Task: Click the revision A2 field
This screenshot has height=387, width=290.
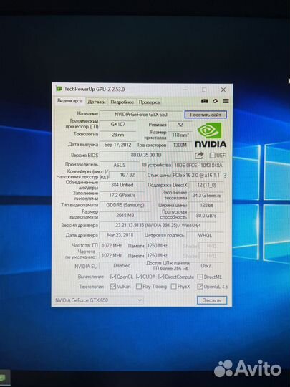Action: pyautogui.click(x=180, y=125)
